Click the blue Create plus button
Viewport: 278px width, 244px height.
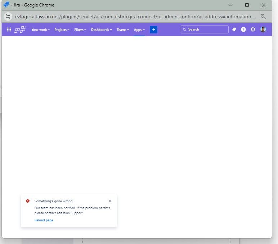point(153,29)
